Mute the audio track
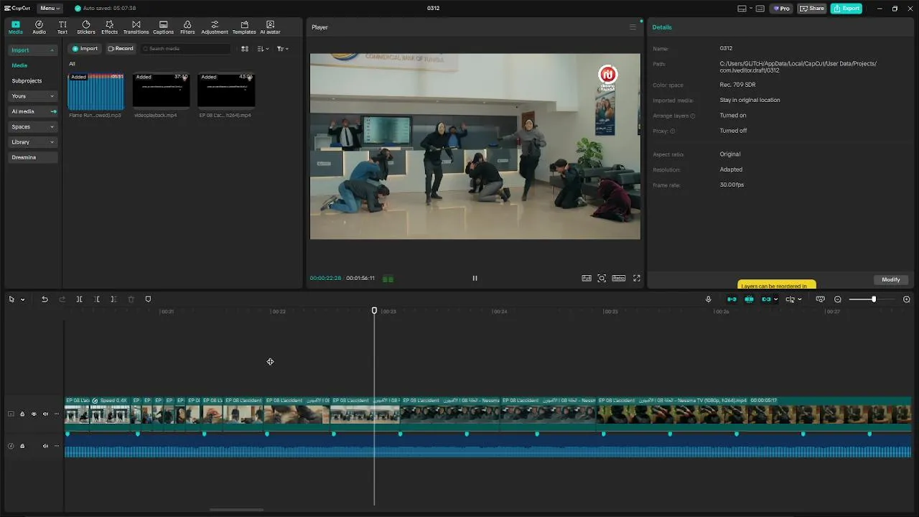Screen dimensions: 919x517 coord(45,446)
